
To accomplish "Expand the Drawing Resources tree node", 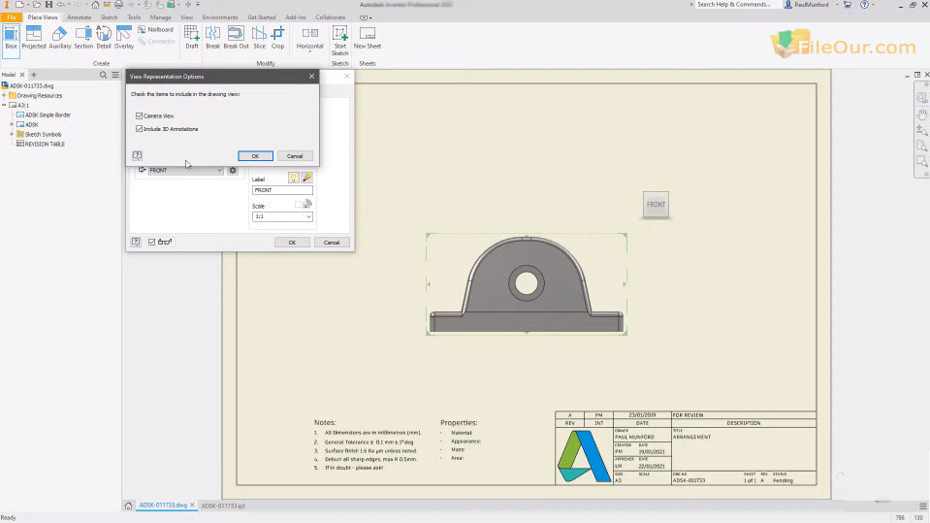I will [5, 95].
